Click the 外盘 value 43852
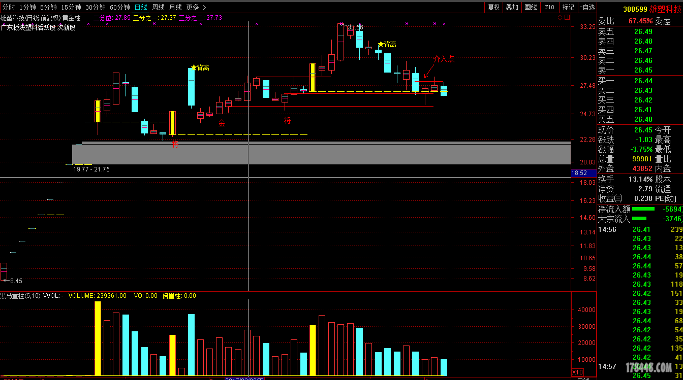The image size is (683, 380). click(642, 168)
